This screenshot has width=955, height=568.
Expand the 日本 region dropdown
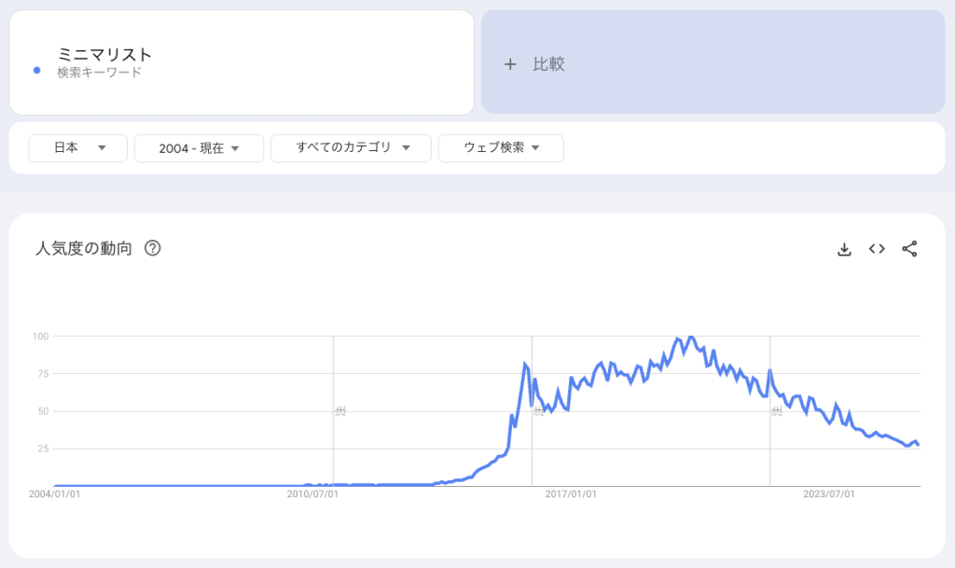point(77,148)
